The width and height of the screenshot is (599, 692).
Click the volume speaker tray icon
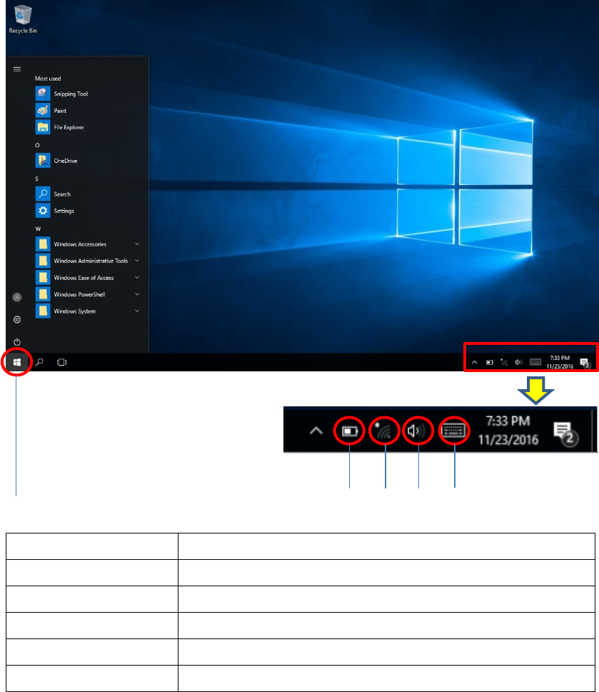(x=519, y=362)
